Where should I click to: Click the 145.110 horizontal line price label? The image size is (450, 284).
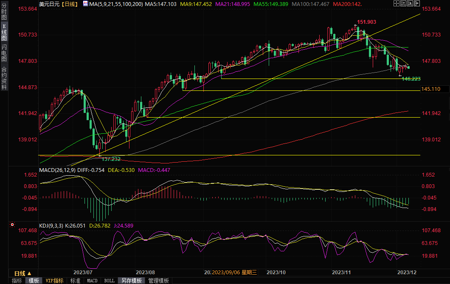pyautogui.click(x=430, y=89)
